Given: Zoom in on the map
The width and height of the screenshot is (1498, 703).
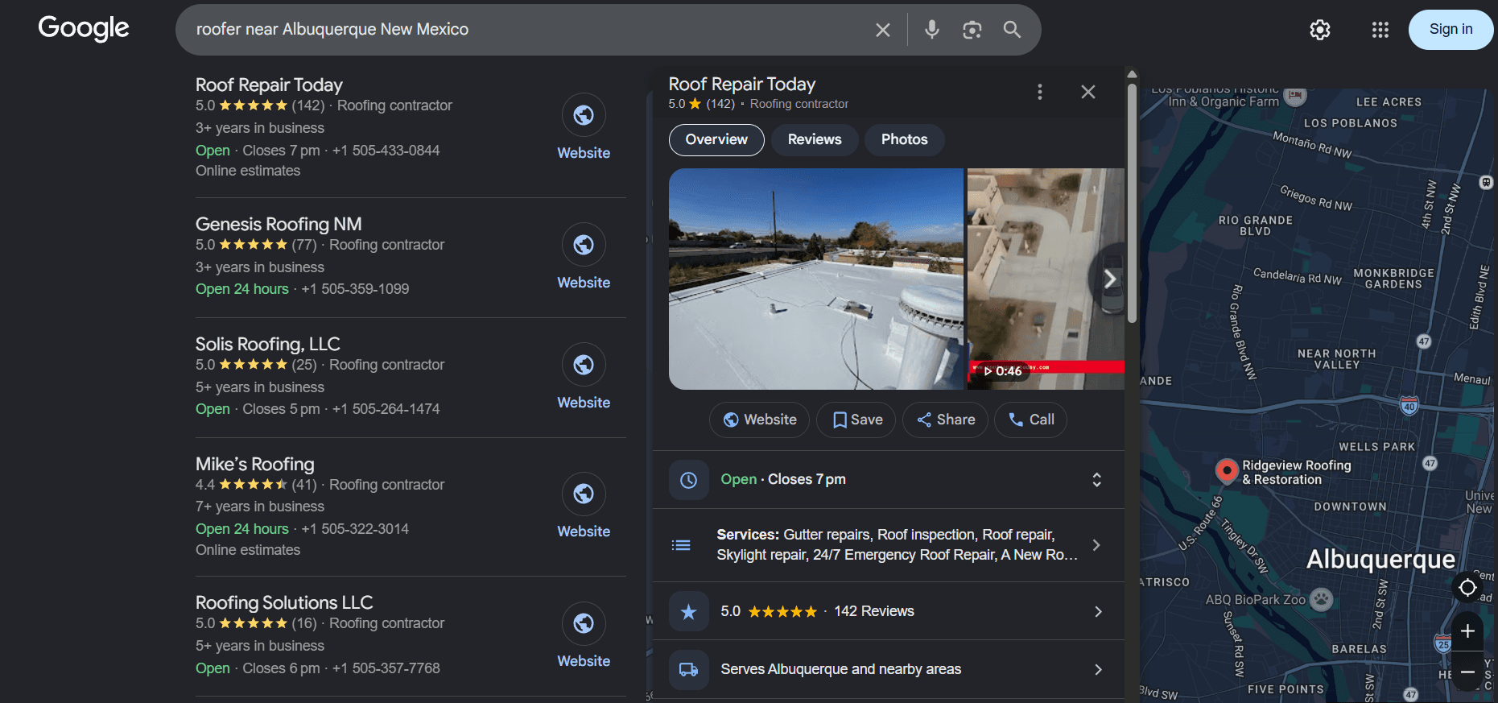Looking at the screenshot, I should click(1467, 631).
